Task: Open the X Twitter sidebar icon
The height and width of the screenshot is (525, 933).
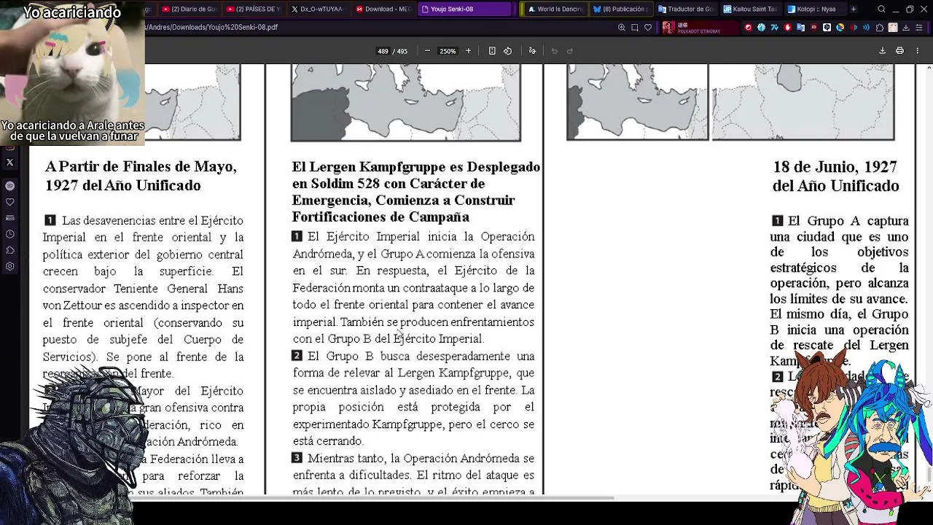Action: click(9, 162)
